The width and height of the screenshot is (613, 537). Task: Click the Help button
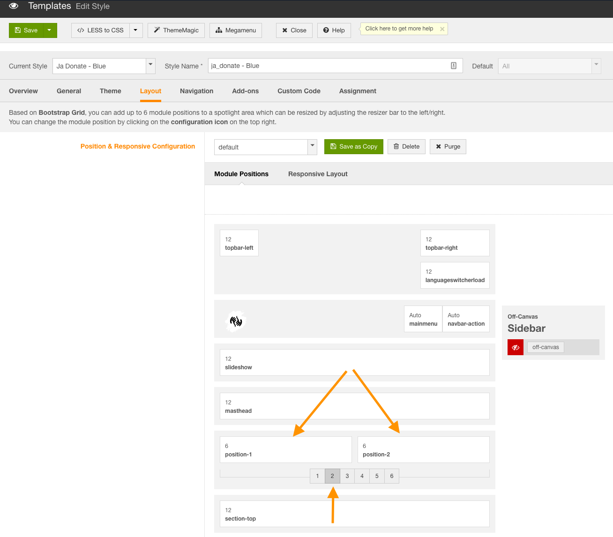click(334, 30)
